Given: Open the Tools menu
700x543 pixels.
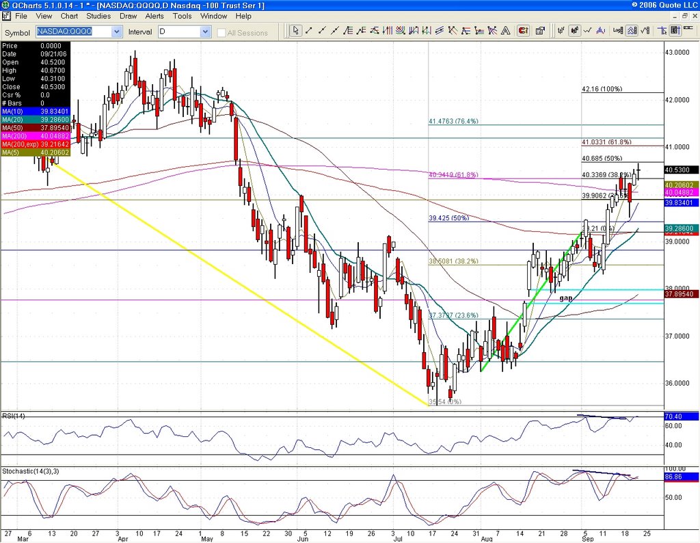Looking at the screenshot, I should (x=182, y=16).
